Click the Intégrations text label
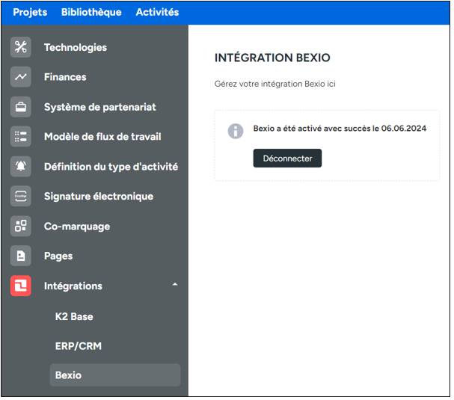 73,286
